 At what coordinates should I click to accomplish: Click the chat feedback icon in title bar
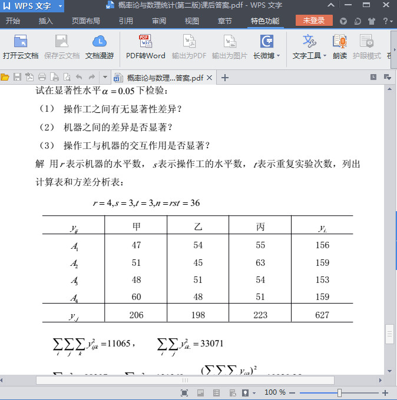358,21
